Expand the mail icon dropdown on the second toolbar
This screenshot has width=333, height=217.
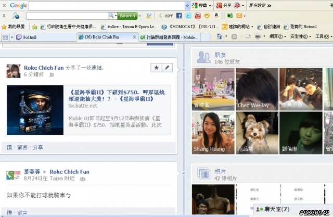click(245, 16)
